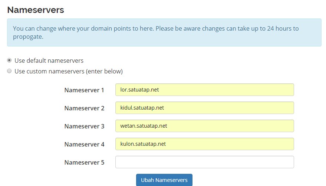The height and width of the screenshot is (186, 326).
Task: Click the 'Nameserver 4' field label
Action: (x=84, y=144)
